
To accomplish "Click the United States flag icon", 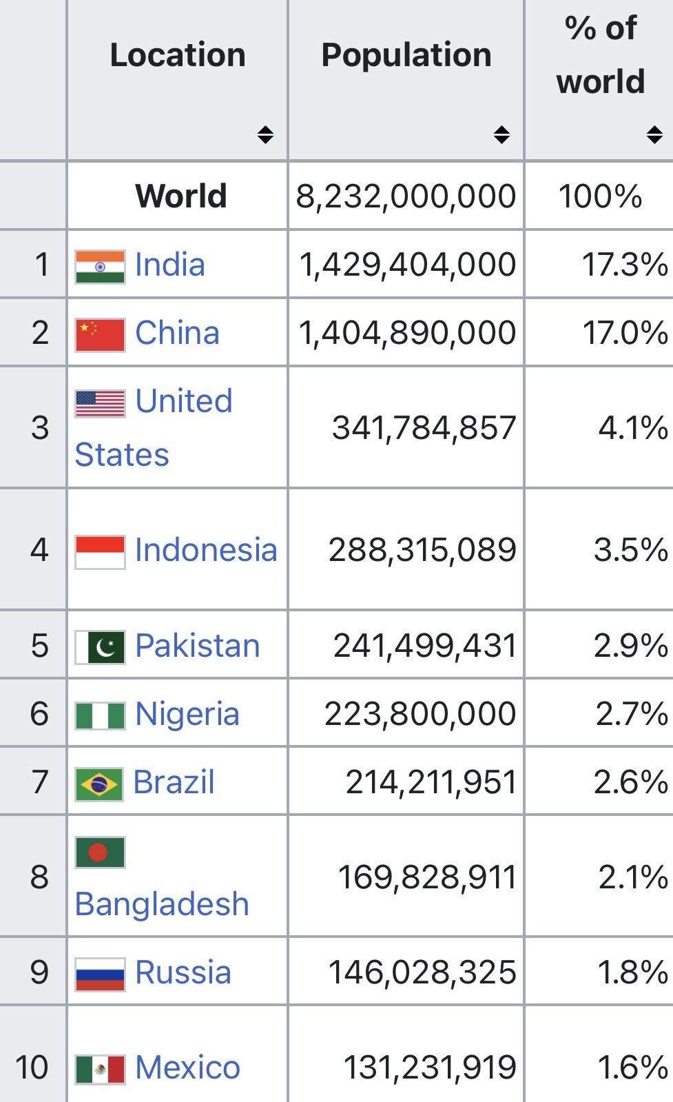I will [x=100, y=403].
